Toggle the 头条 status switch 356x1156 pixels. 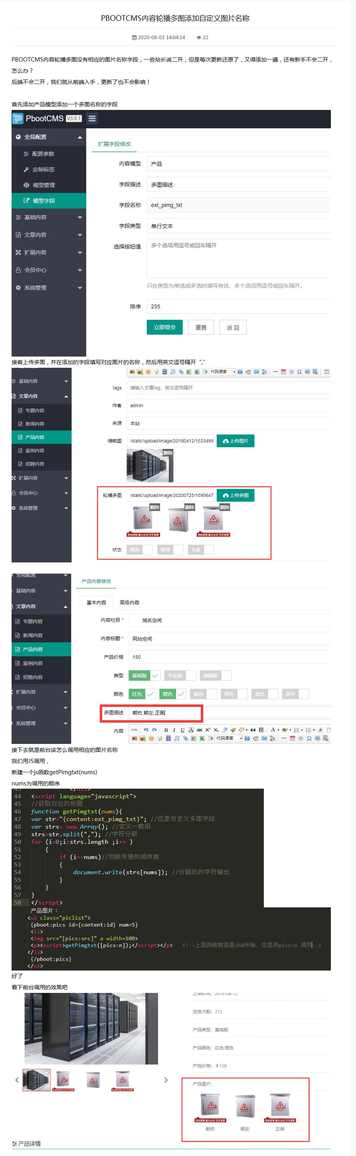[x=201, y=549]
